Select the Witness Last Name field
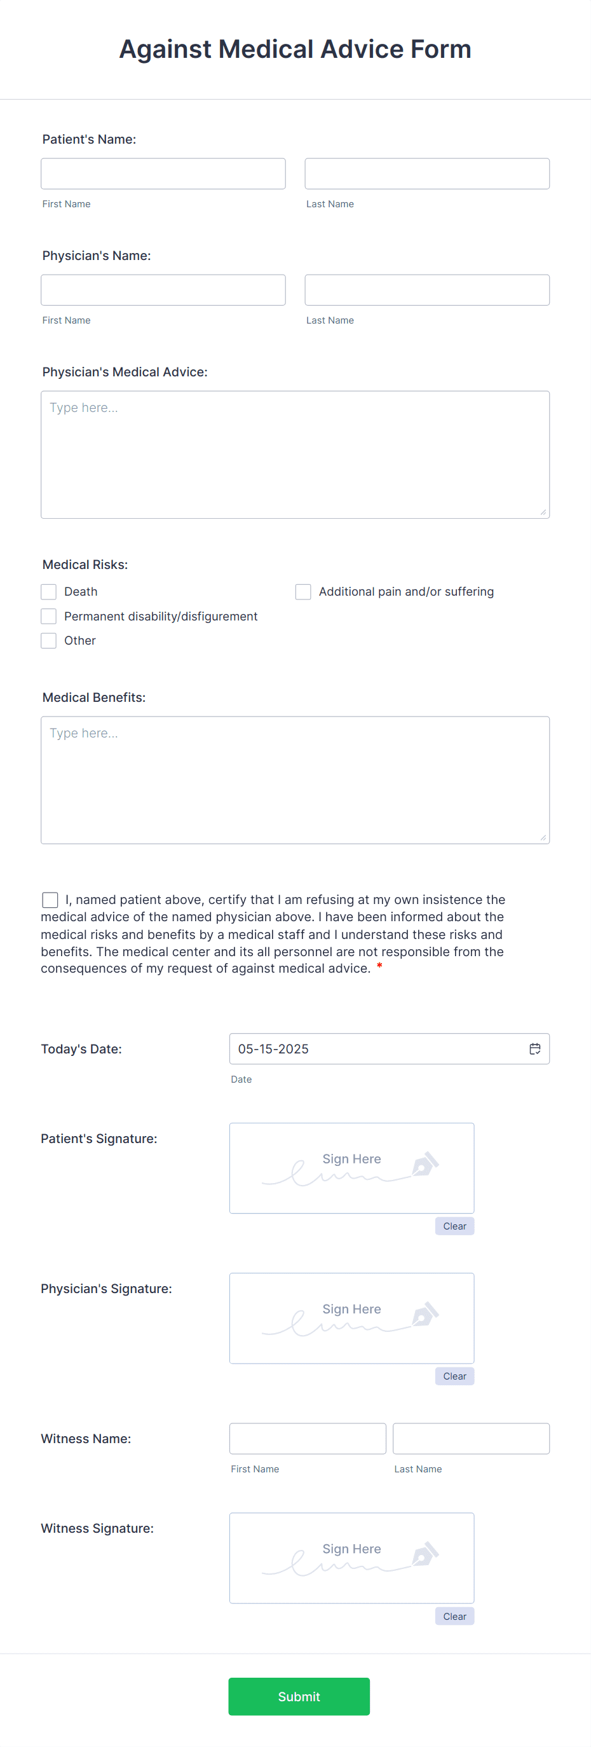591x1747 pixels. 470,1438
